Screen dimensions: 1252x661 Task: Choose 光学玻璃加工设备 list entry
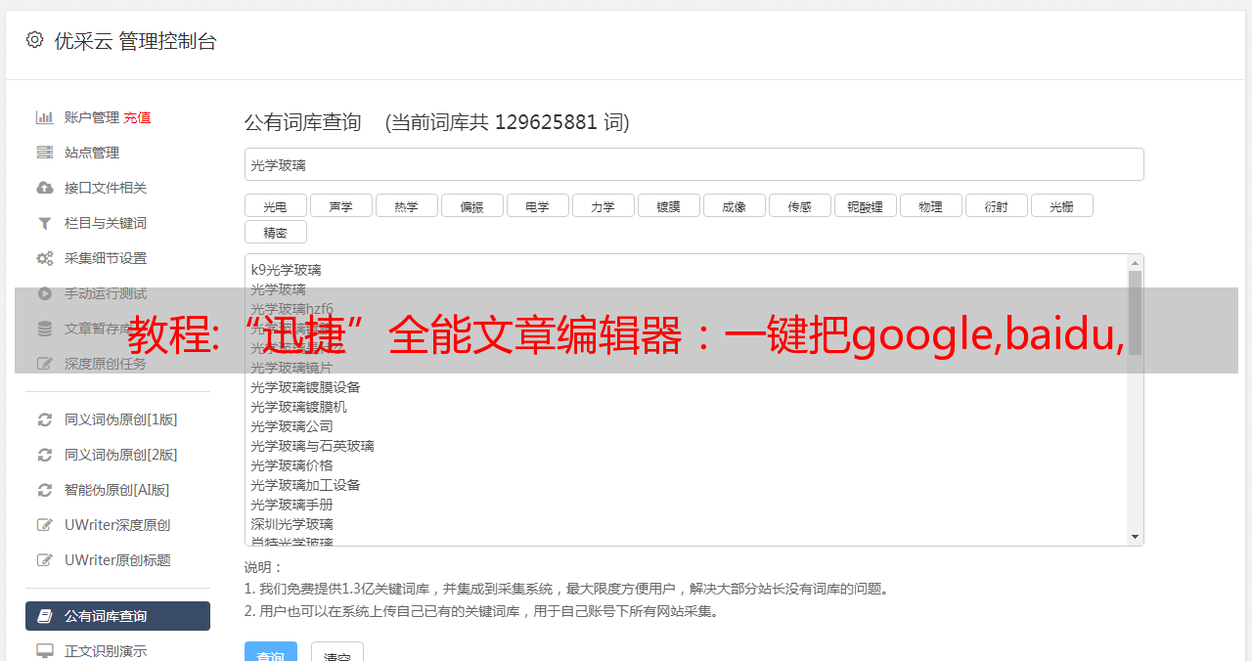click(x=305, y=485)
